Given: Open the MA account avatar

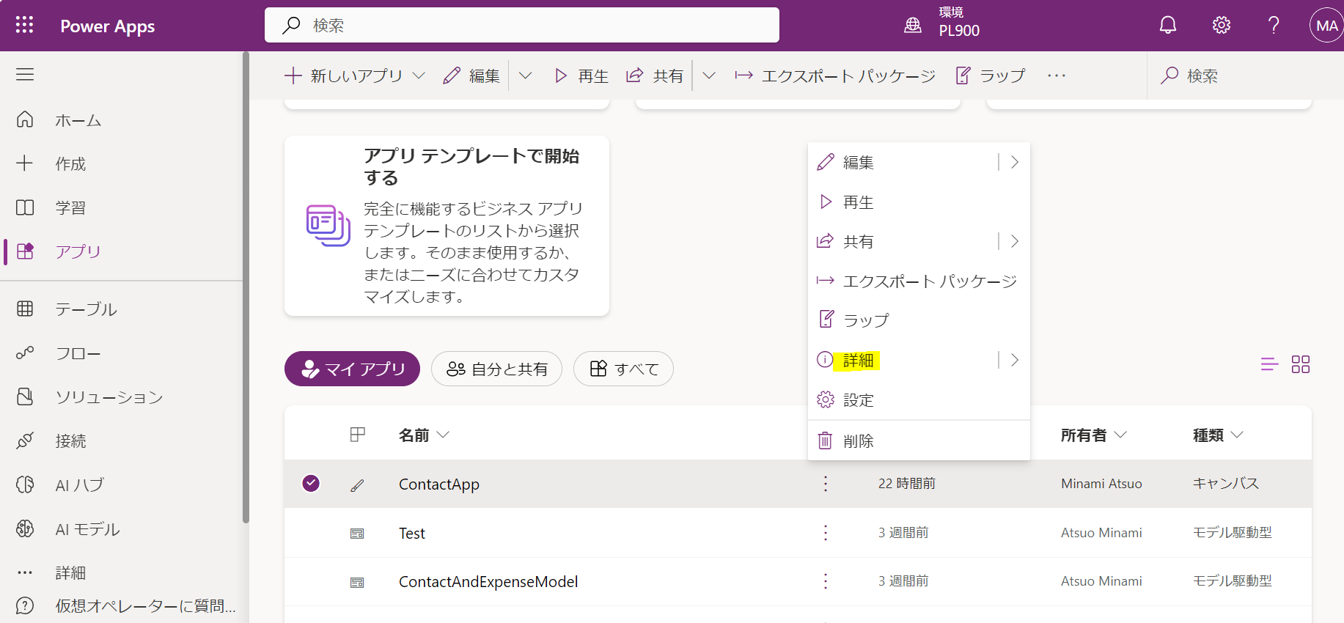Looking at the screenshot, I should coord(1326,26).
